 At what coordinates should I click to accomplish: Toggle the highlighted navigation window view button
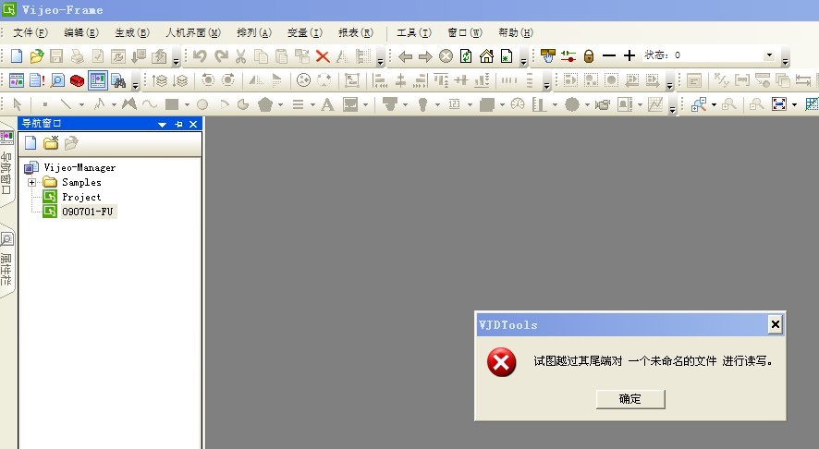click(x=98, y=80)
